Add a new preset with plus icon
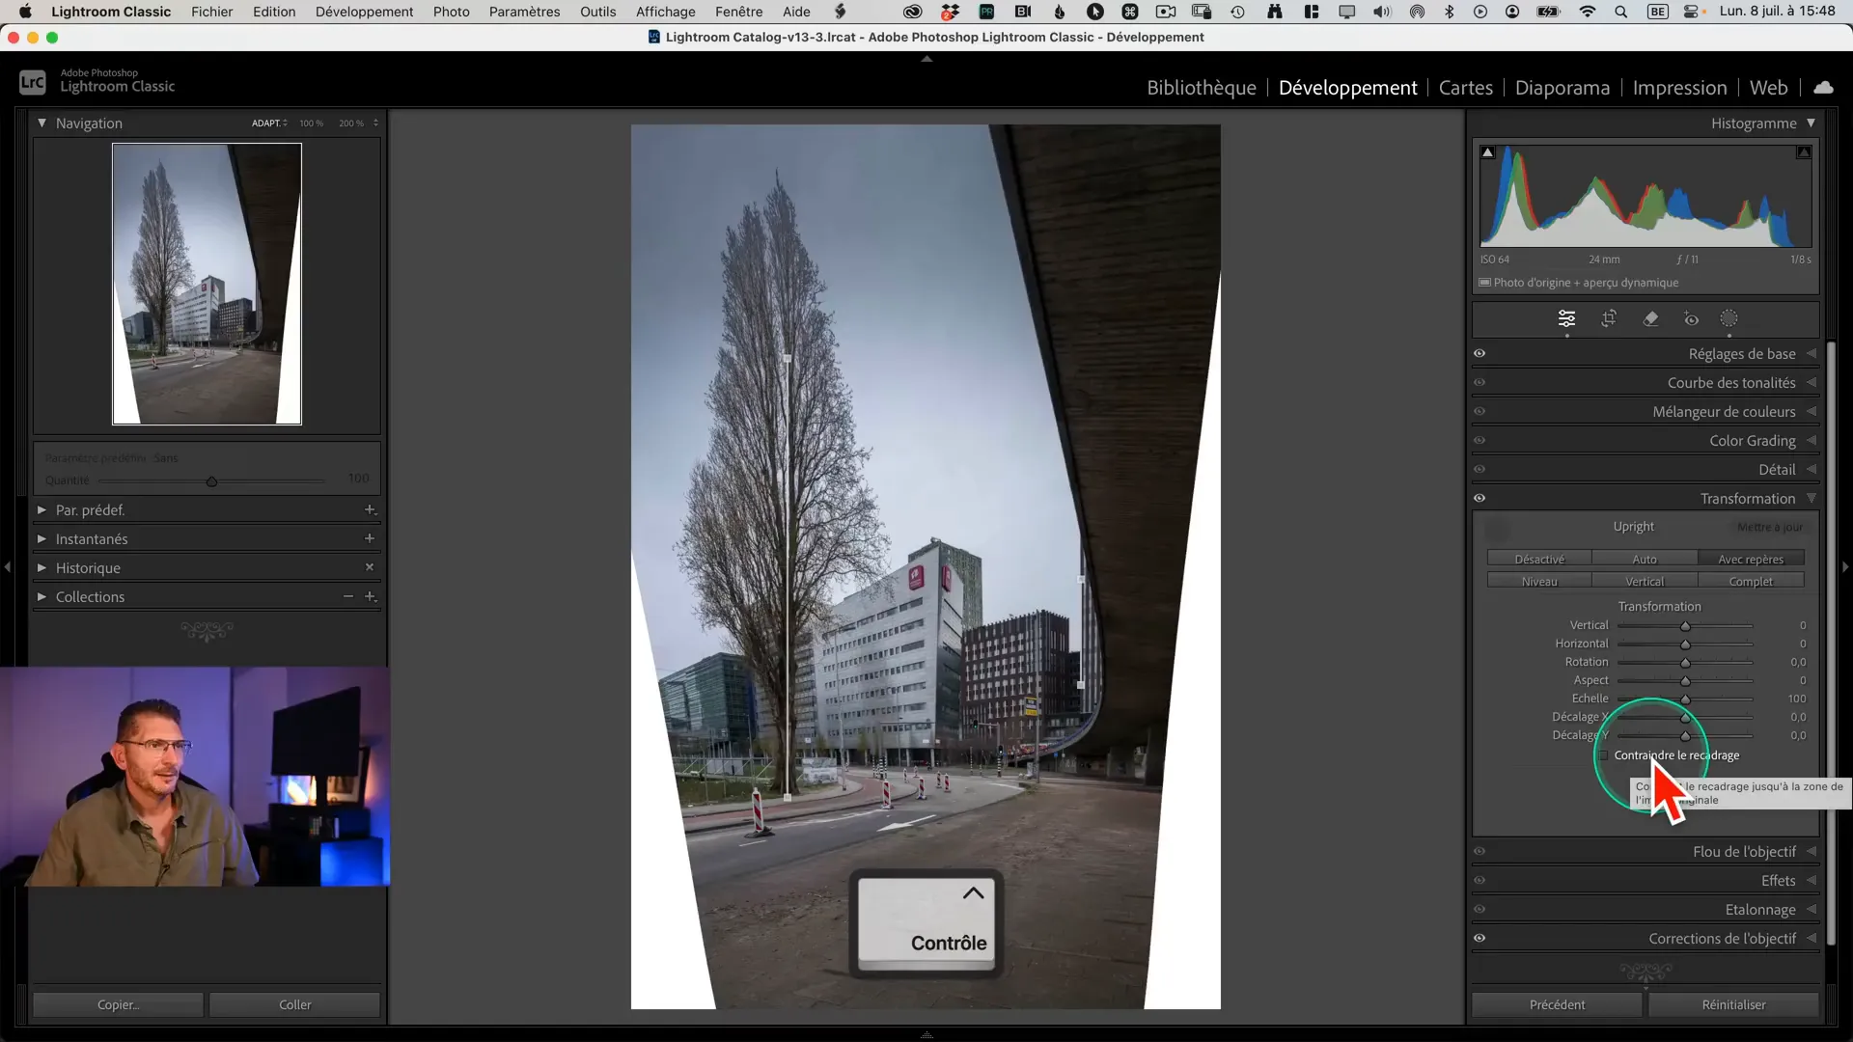The image size is (1853, 1042). [x=369, y=509]
